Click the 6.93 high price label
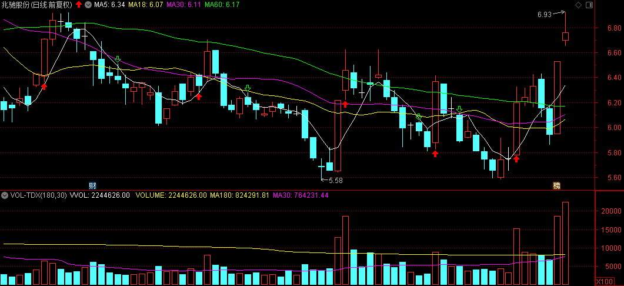 545,15
